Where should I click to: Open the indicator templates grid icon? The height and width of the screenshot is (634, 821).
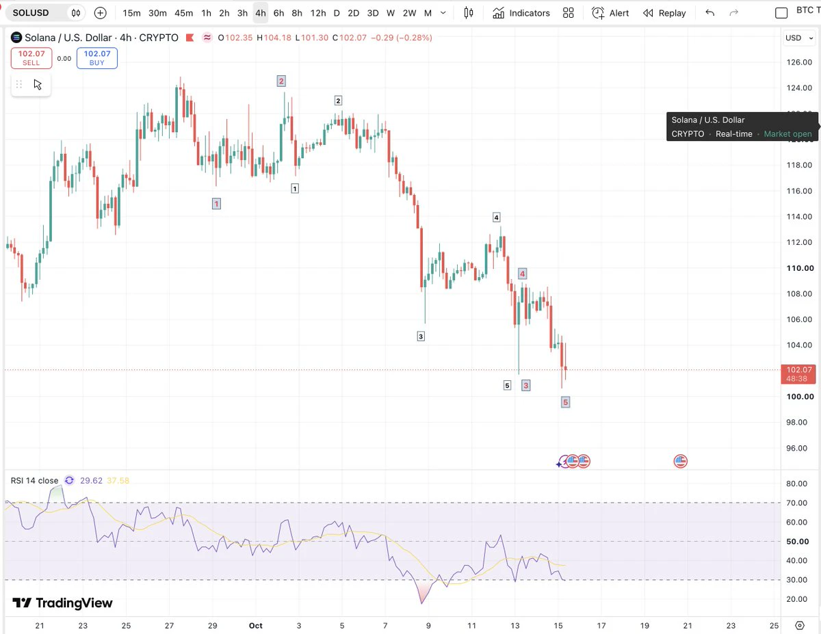pyautogui.click(x=568, y=13)
